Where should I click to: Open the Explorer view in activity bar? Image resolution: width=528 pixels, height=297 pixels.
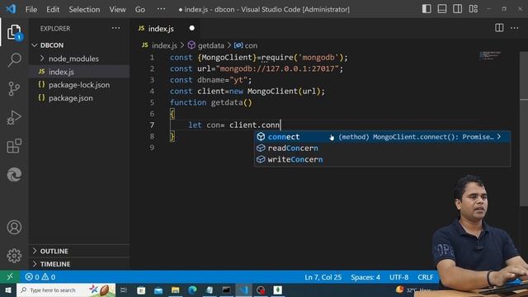[x=14, y=32]
